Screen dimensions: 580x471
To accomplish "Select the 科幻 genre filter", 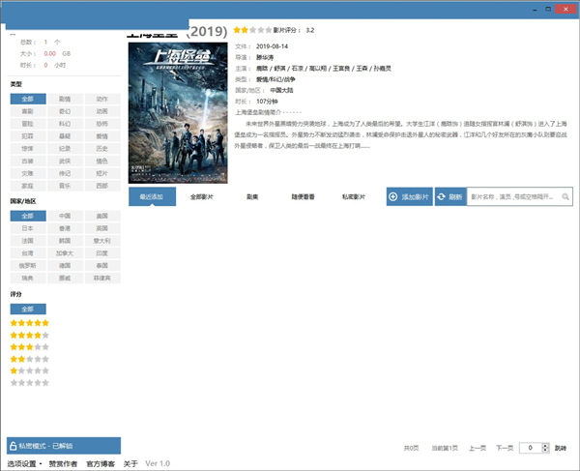I will [65, 124].
